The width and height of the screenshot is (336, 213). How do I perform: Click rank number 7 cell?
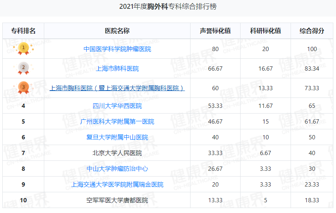tap(23, 153)
